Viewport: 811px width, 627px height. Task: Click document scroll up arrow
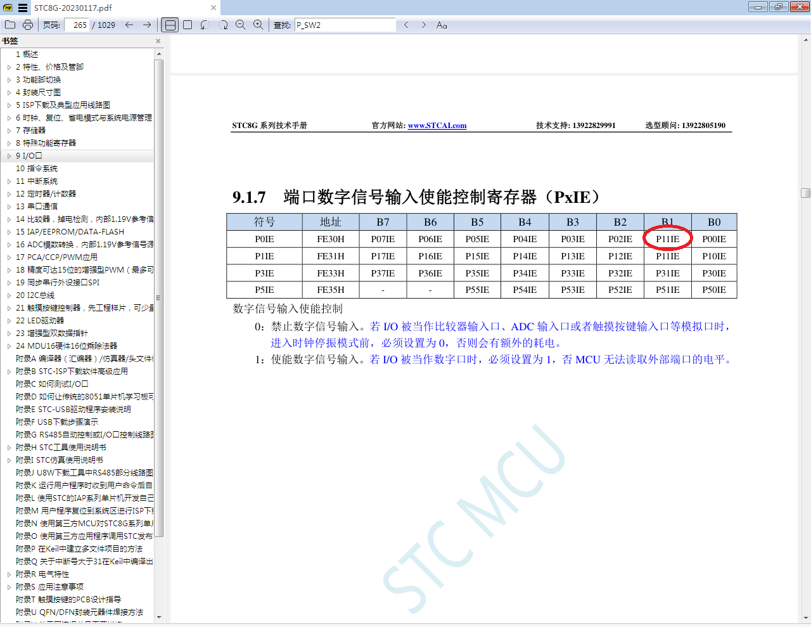[805, 39]
